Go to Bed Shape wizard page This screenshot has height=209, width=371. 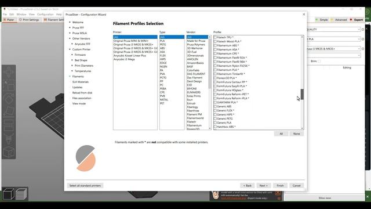81,60
